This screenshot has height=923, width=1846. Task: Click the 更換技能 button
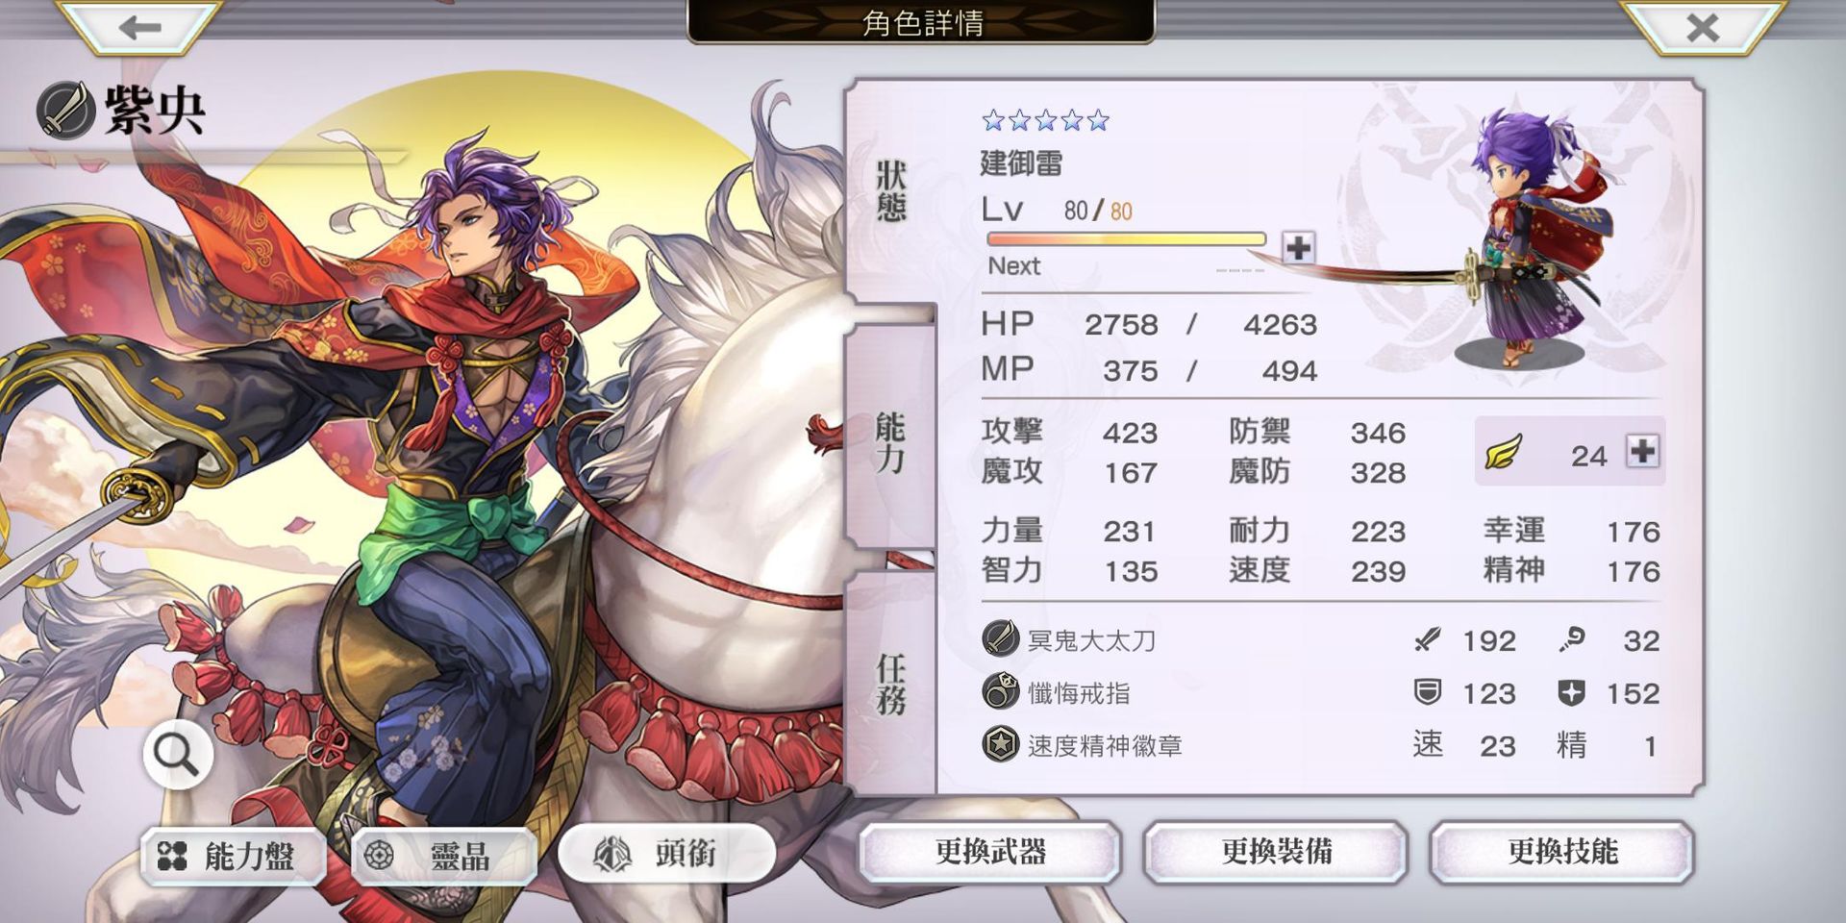(x=1561, y=852)
